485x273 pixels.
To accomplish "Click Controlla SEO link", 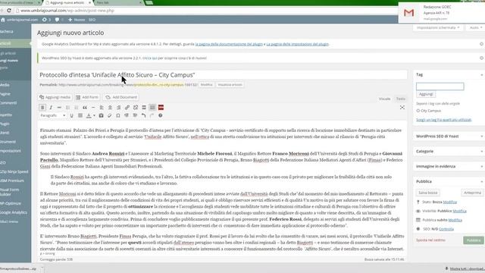I will (x=446, y=229).
